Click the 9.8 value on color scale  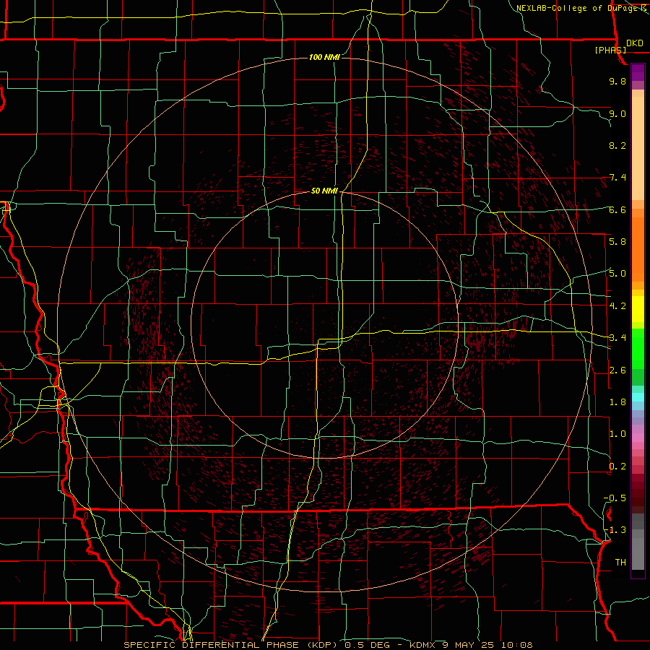(617, 81)
